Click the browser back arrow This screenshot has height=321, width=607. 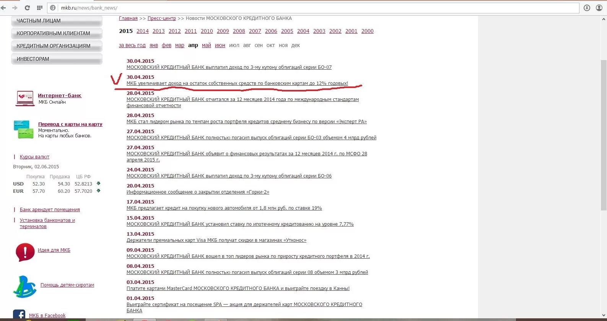coord(3,8)
